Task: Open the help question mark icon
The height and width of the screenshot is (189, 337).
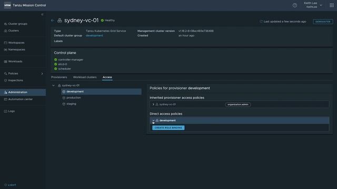Action: click(x=295, y=5)
